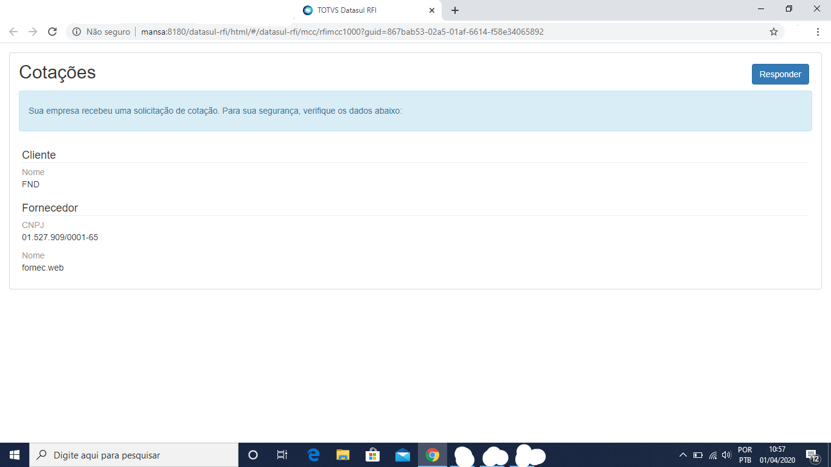831x467 pixels.
Task: Bookmark this page with the star
Action: tap(774, 32)
